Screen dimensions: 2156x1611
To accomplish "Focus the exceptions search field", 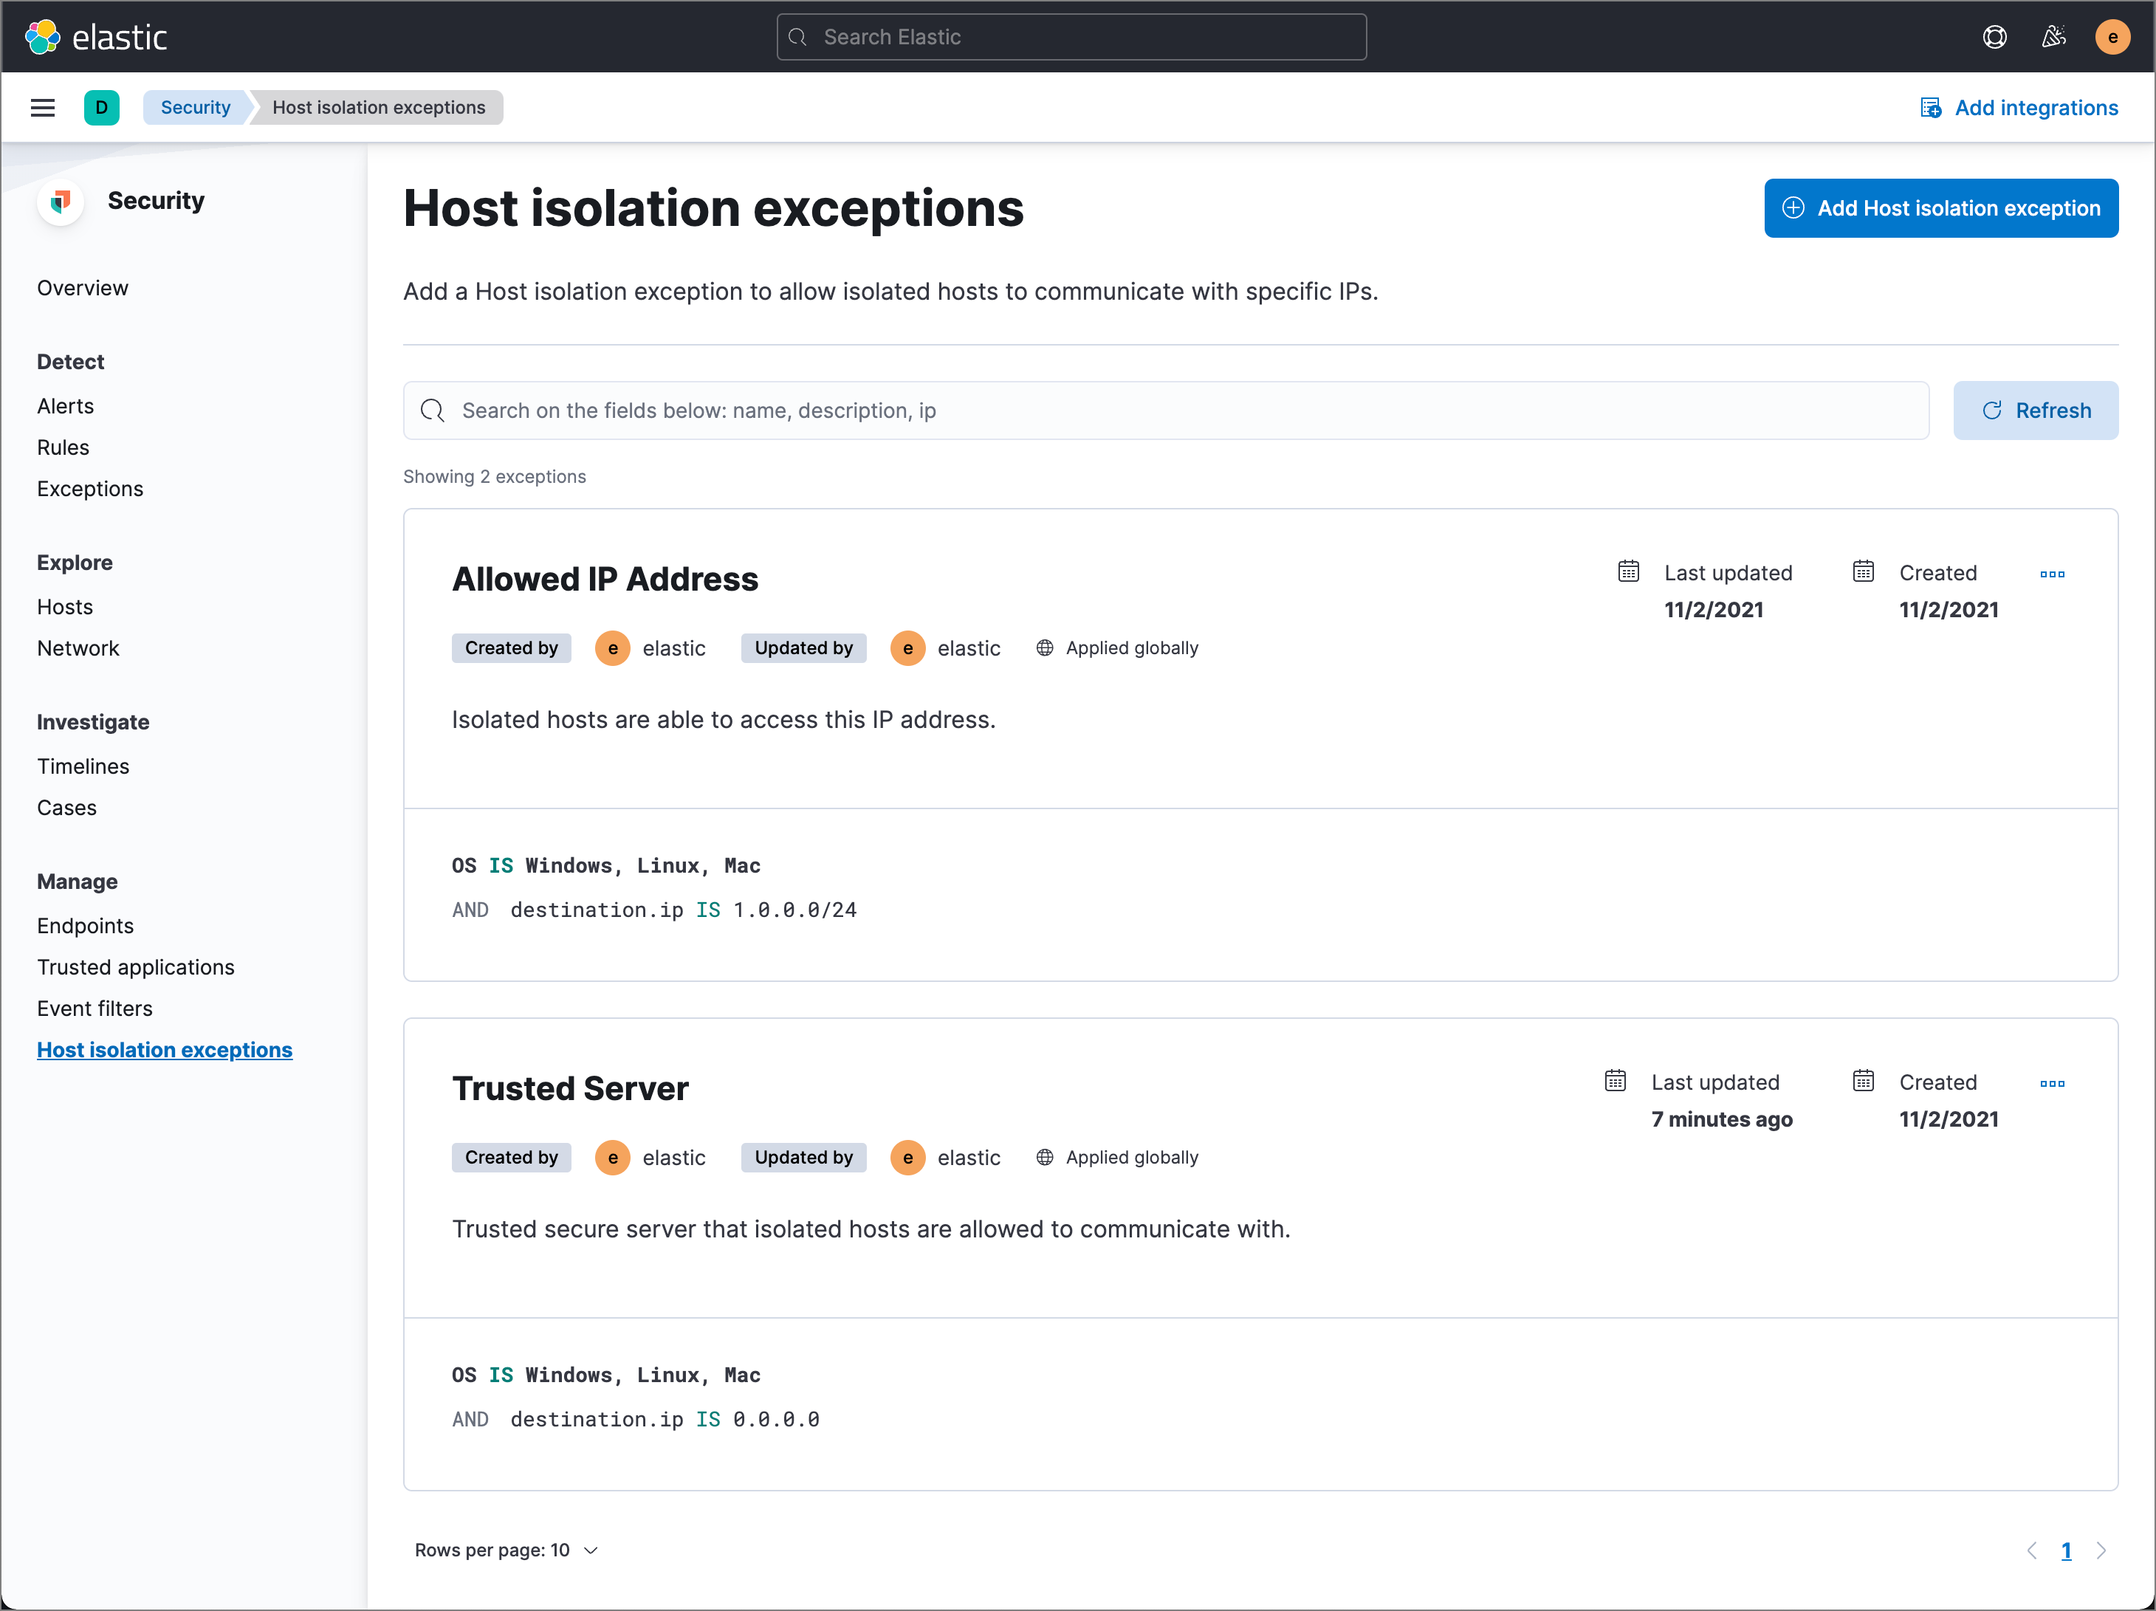I will click(1166, 411).
